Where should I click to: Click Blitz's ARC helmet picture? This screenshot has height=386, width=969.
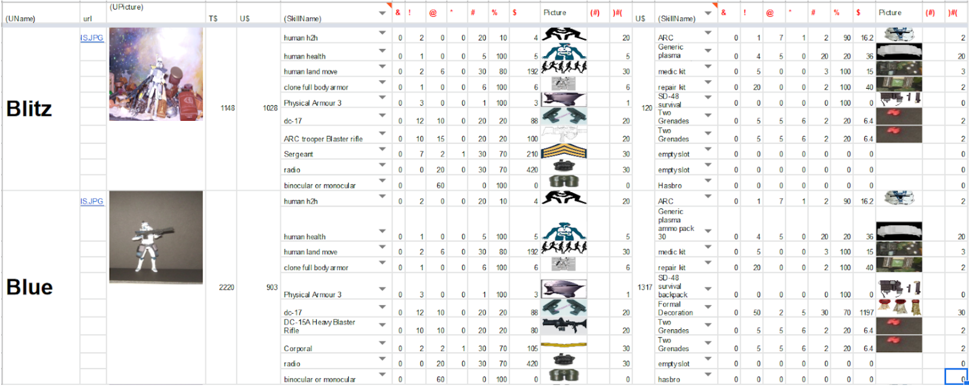tap(899, 35)
